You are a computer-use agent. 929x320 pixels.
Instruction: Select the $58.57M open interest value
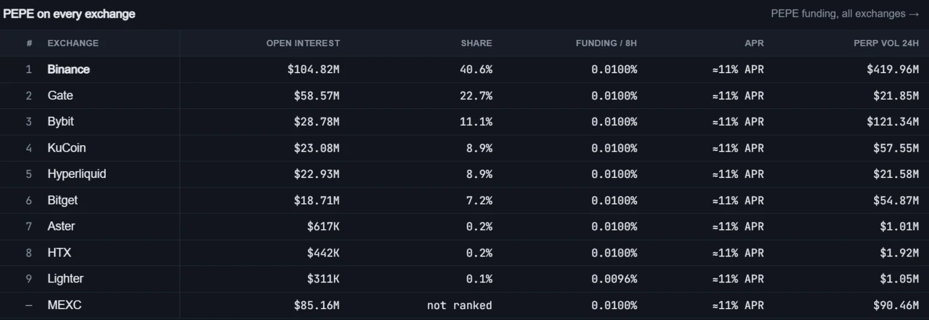pyautogui.click(x=316, y=96)
